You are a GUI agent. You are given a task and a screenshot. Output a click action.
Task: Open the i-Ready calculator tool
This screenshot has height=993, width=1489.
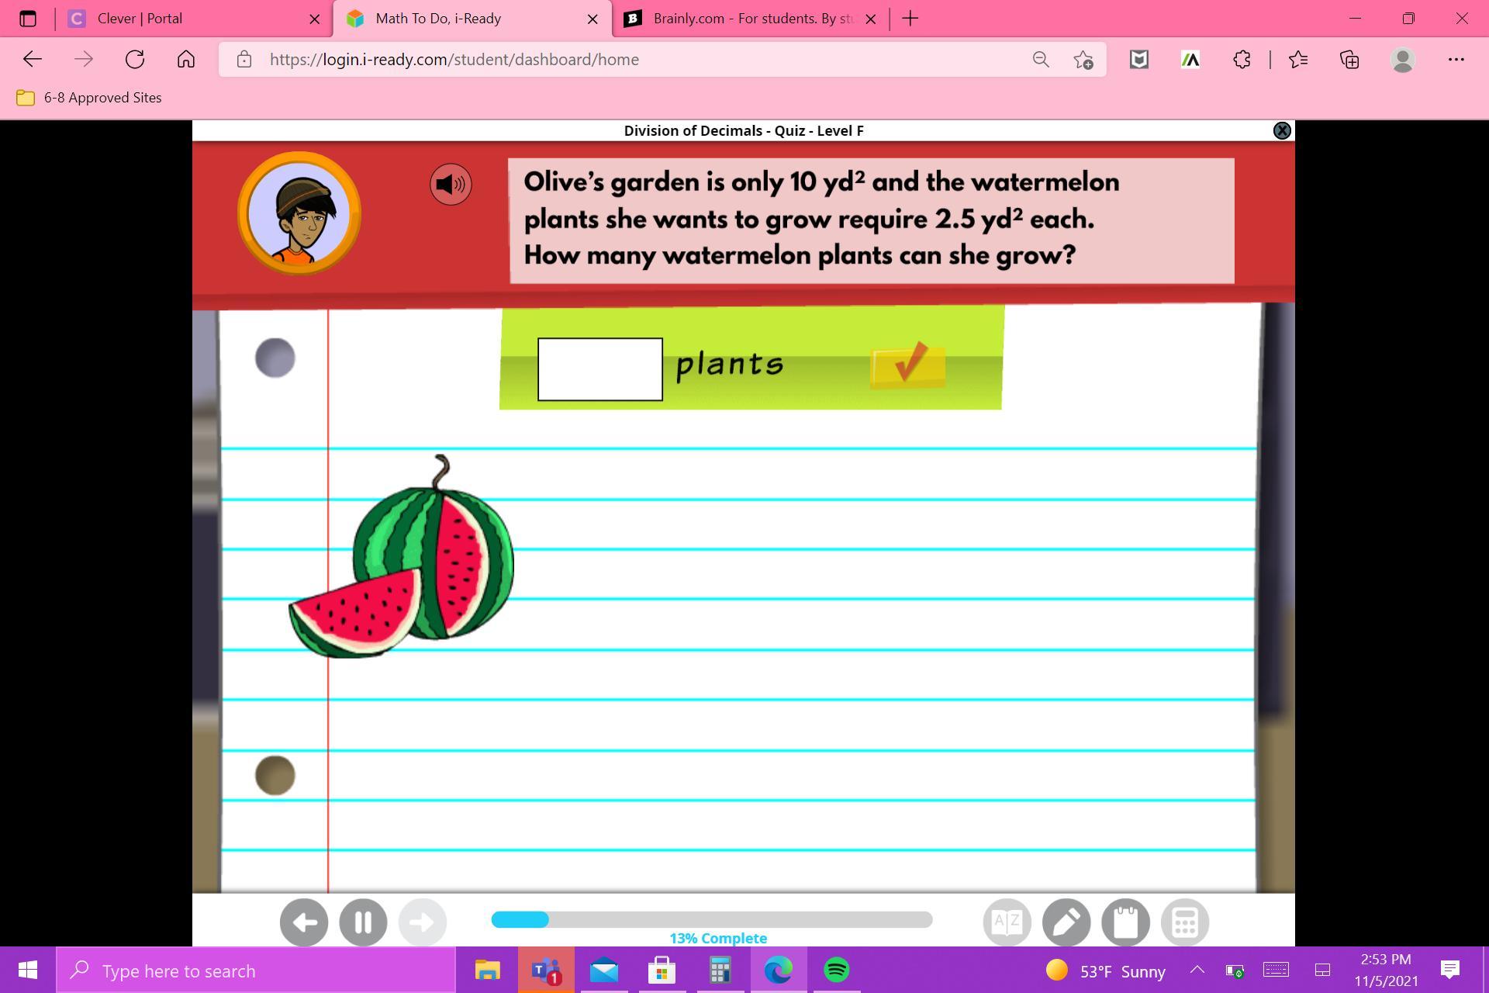tap(1184, 922)
